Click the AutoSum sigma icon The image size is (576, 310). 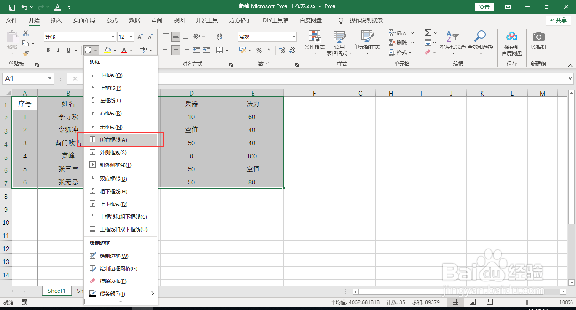point(428,33)
